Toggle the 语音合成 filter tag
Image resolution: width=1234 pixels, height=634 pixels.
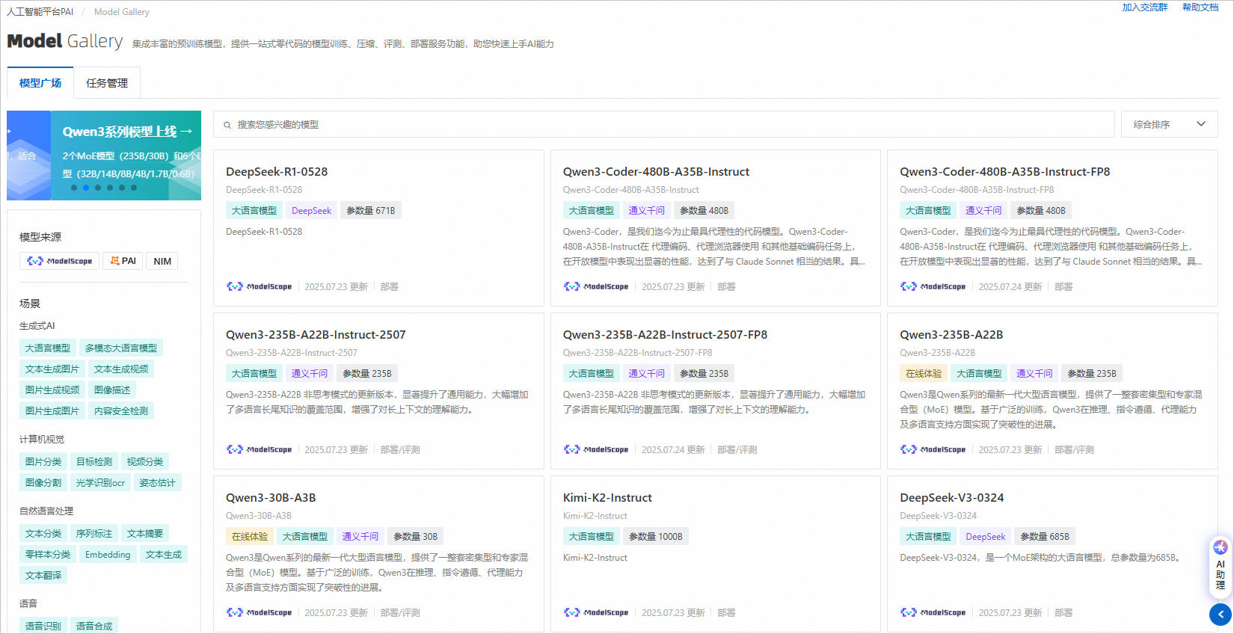pos(94,626)
